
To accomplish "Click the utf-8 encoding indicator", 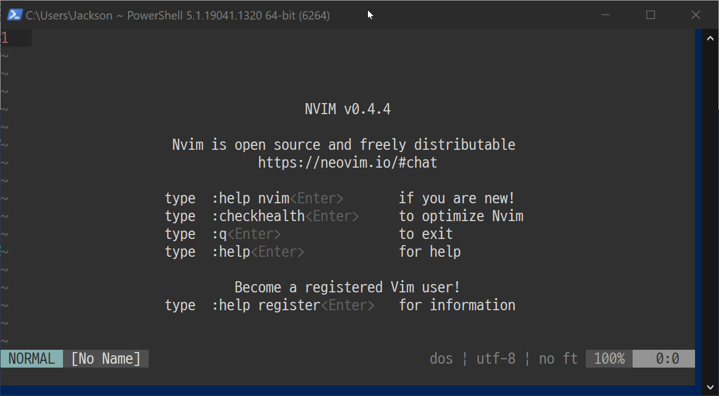I will click(x=495, y=359).
